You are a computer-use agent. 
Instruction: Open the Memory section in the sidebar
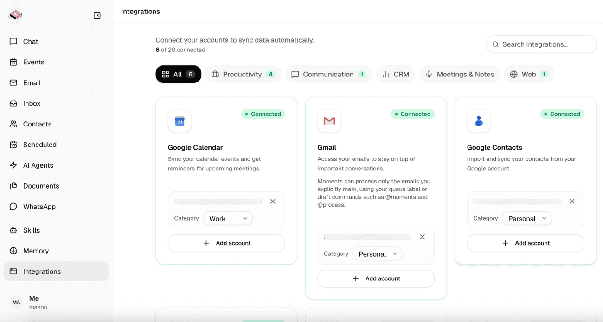[37, 250]
